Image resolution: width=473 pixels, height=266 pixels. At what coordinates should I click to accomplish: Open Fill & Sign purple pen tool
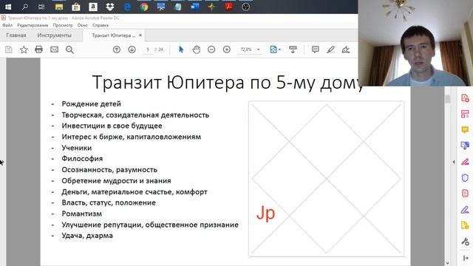465,209
